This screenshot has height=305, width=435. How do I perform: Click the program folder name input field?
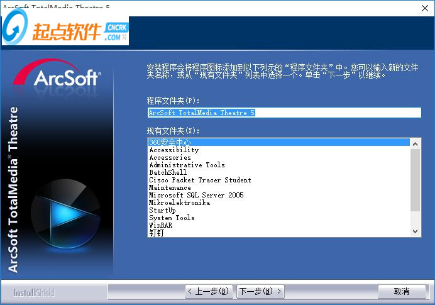(x=284, y=113)
